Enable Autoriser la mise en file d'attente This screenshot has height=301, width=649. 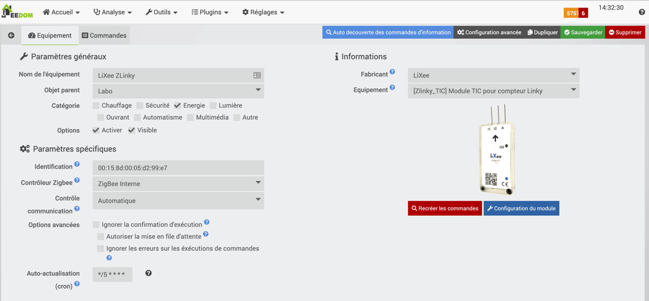[101, 237]
